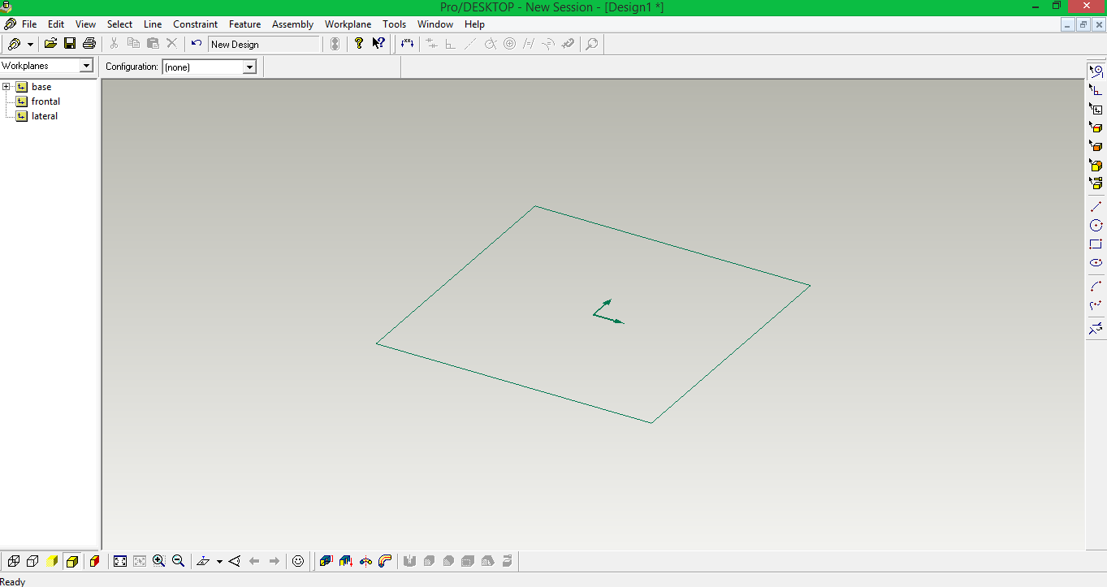Open the Feature menu

coord(245,24)
